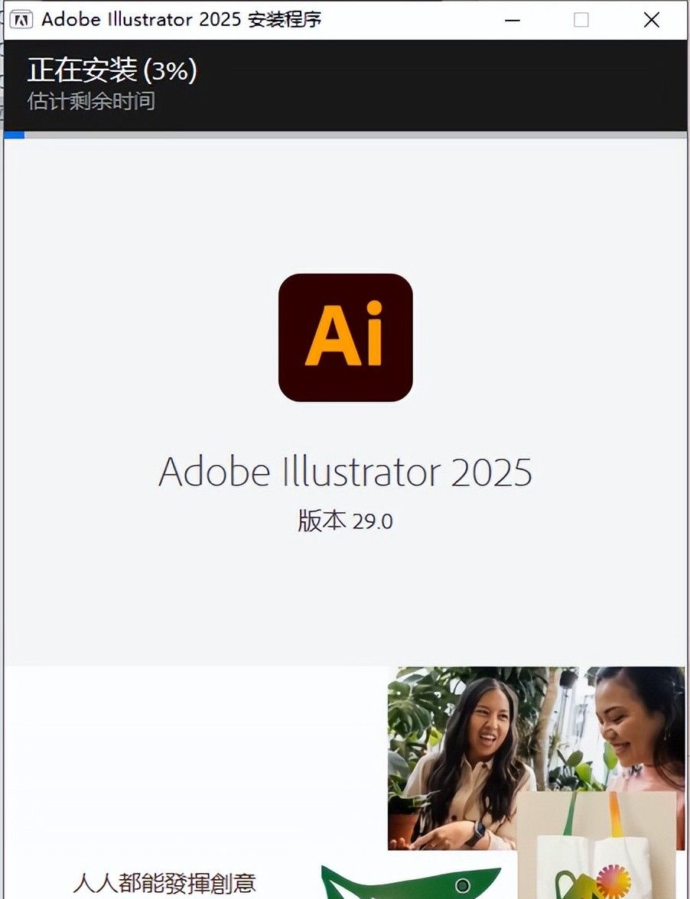Close the Illustrator 2025 installer window

point(651,20)
